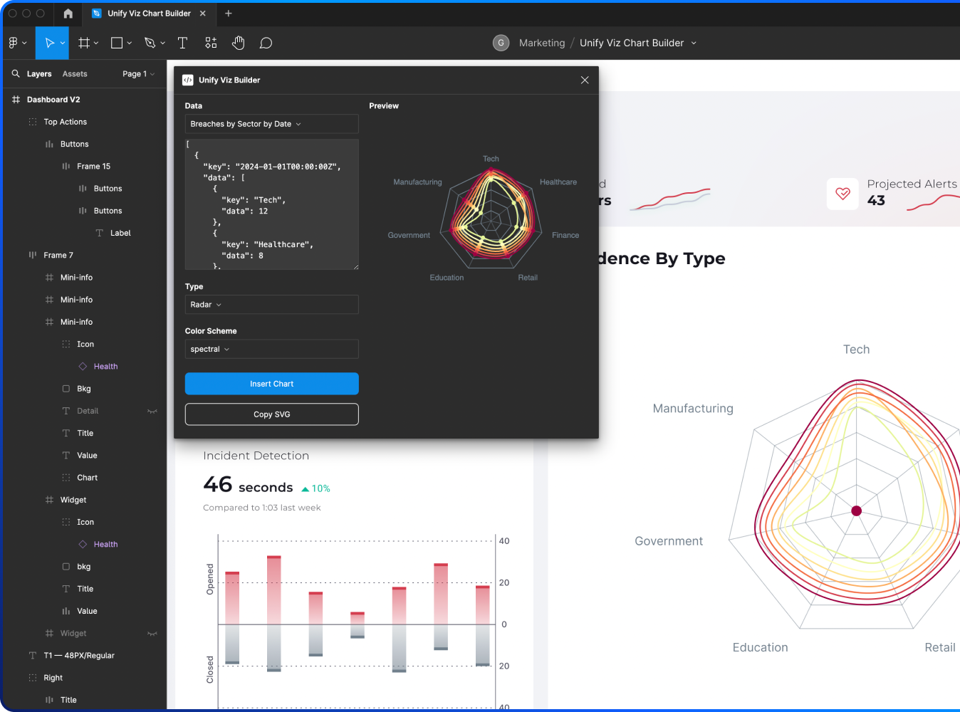Screen dimensions: 960x712
Task: Open the Breaches by Sector by Date dropdown
Action: [x=271, y=124]
